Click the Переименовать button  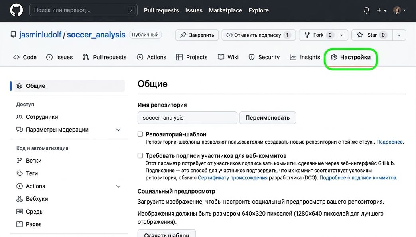click(267, 118)
